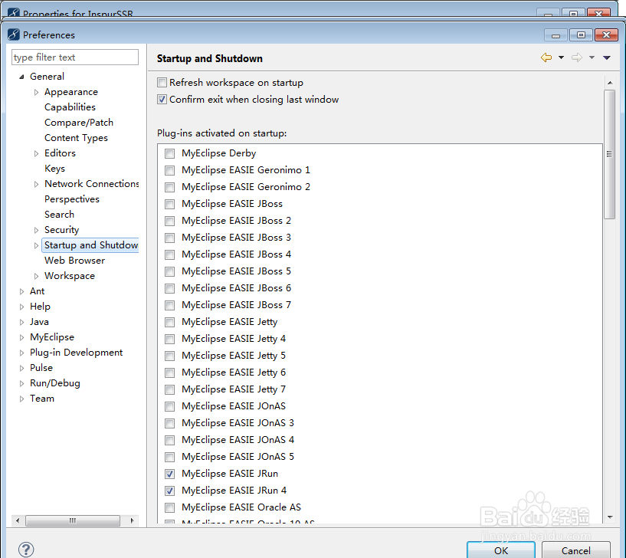
Task: Expand the Ant preferences node
Action: click(x=21, y=291)
